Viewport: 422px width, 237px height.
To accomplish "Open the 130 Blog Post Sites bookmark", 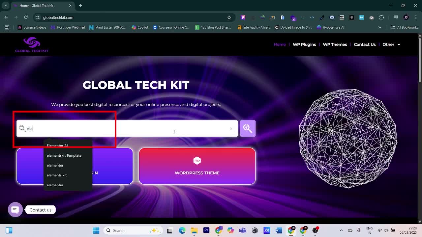I will (213, 27).
